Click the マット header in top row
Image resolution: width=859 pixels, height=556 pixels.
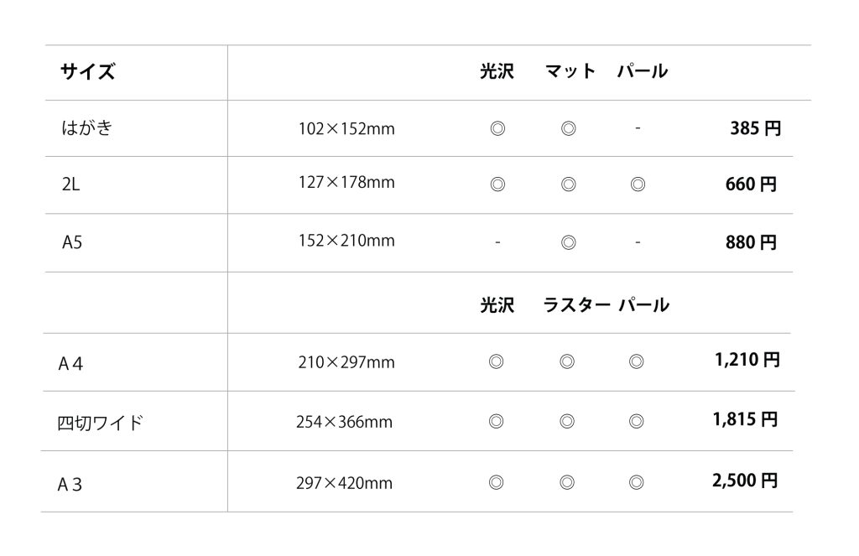pyautogui.click(x=570, y=71)
